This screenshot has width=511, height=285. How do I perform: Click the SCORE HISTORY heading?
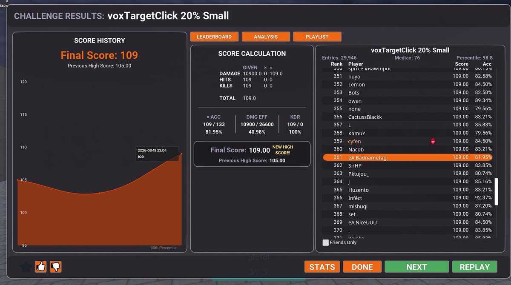coord(100,40)
